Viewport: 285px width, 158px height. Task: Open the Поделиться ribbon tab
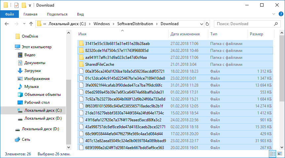[57, 14]
